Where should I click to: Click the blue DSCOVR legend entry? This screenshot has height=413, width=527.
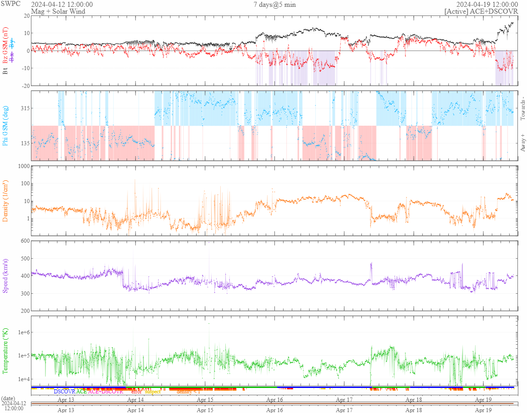coord(65,392)
